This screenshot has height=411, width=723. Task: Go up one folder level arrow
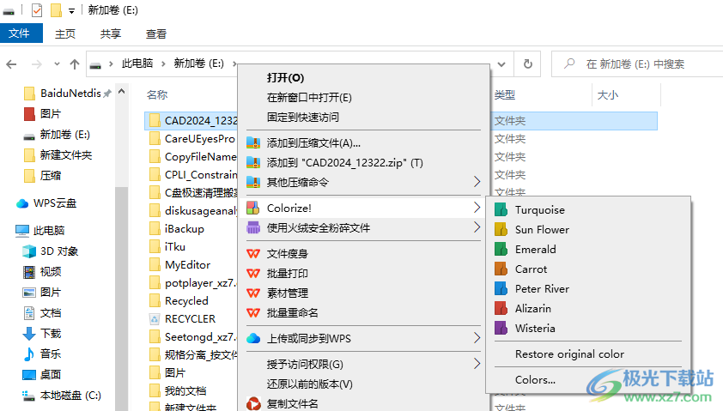(x=74, y=64)
